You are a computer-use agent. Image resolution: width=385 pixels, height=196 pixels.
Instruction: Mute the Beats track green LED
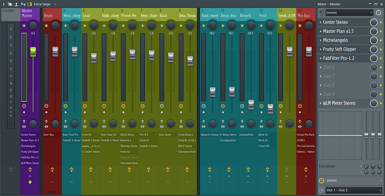[46, 26]
